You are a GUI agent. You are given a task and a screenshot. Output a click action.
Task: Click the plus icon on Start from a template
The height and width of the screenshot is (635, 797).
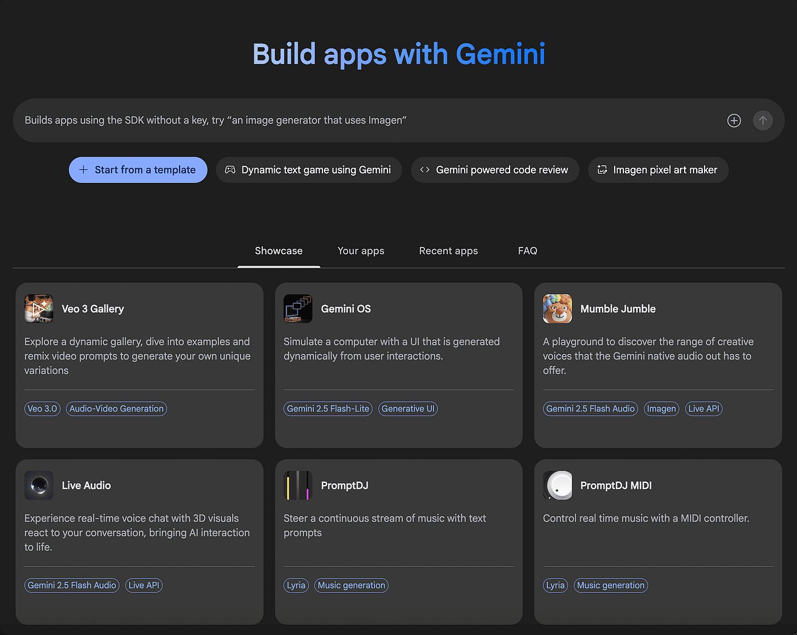(83, 170)
